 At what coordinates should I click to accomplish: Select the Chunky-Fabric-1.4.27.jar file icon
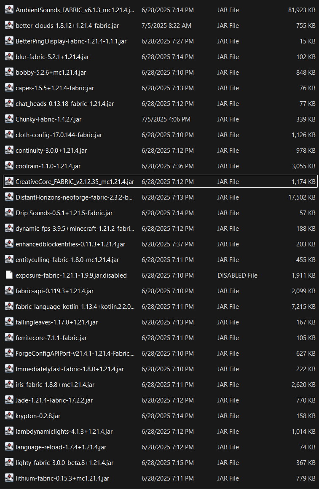click(x=9, y=119)
